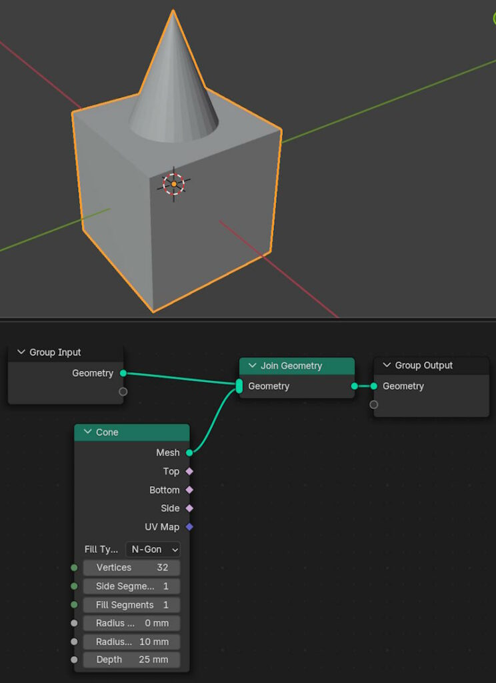Click Join Geometry's output socket
496x683 pixels.
click(354, 386)
